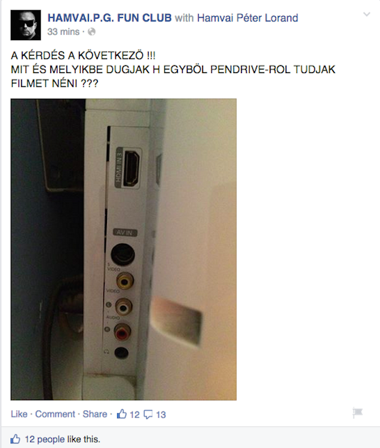Image resolution: width=380 pixels, height=448 pixels.
Task: Share this post
Action: point(95,414)
